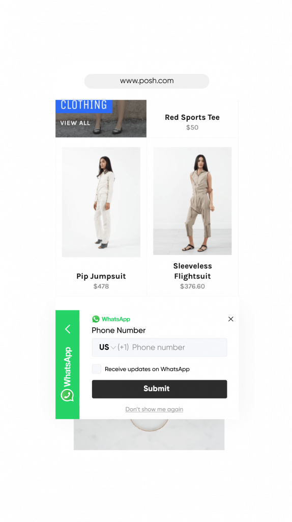
Task: Click the white WhatsApp logo on green sidebar
Action: pos(68,395)
